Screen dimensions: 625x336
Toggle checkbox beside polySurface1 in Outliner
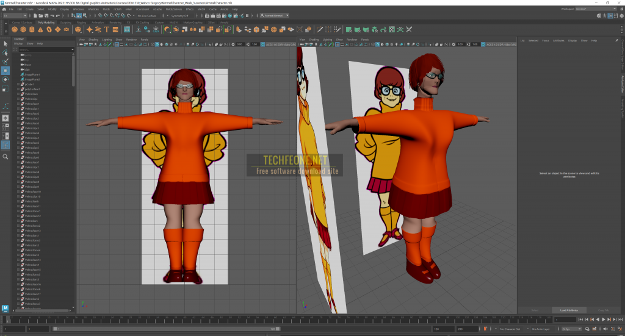click(x=18, y=89)
